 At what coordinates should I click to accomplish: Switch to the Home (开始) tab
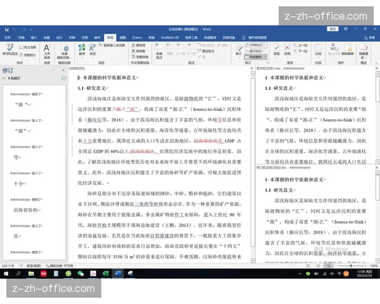click(22, 37)
